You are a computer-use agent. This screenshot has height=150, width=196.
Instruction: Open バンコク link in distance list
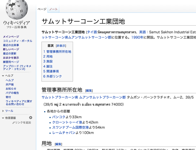[59, 117]
